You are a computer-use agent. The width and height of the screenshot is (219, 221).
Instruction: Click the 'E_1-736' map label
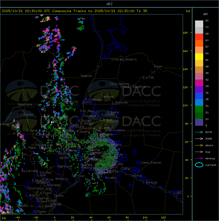pos(148,78)
